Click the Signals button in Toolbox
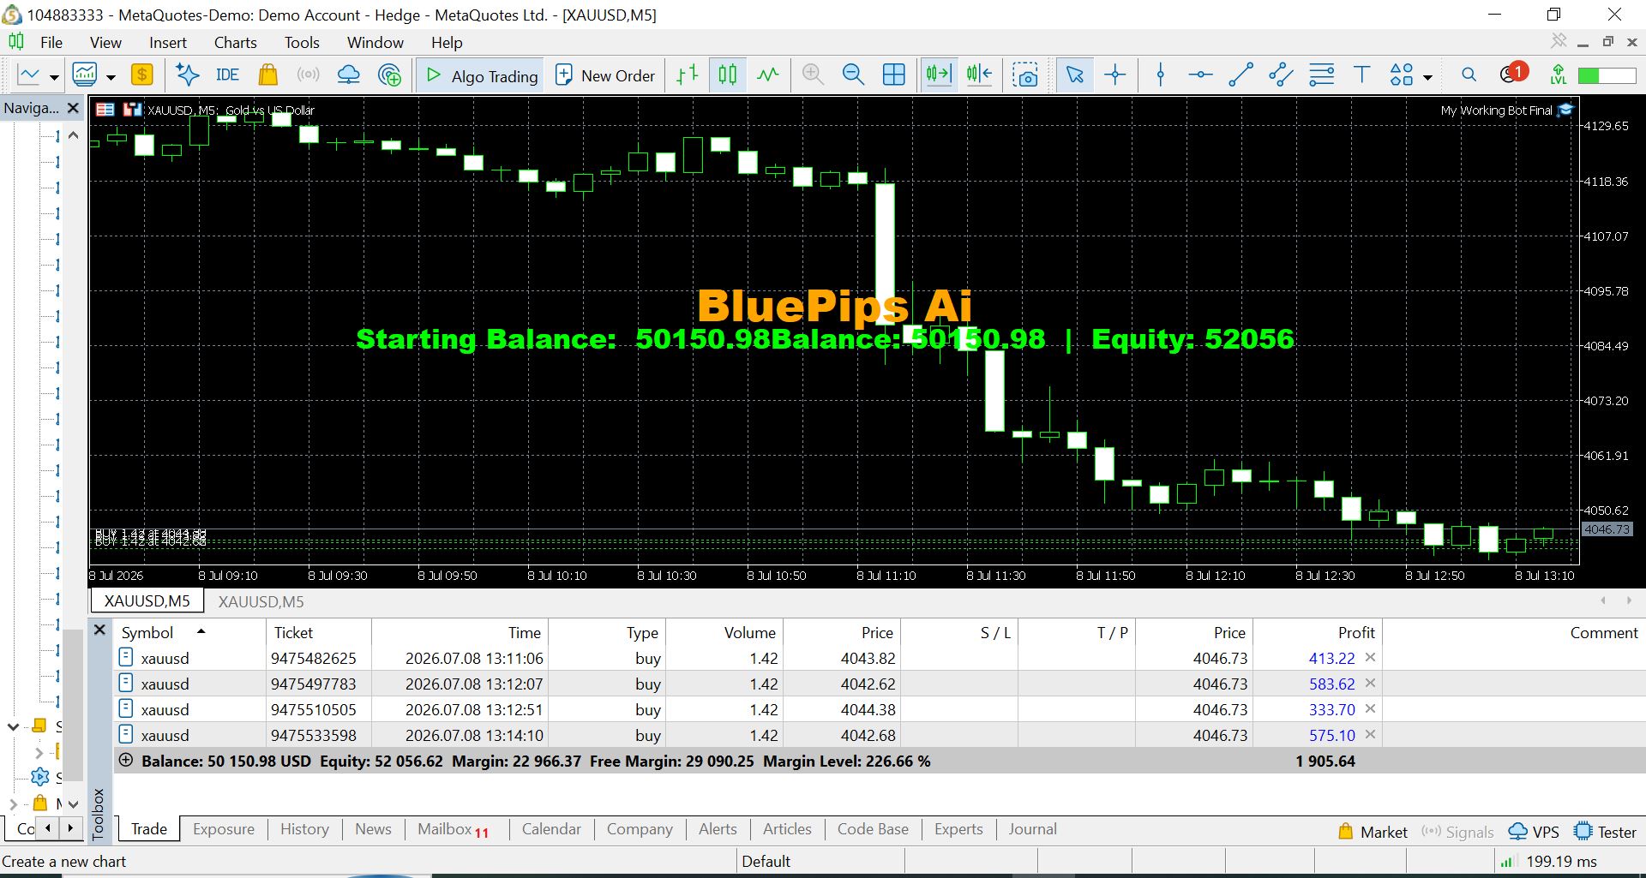This screenshot has width=1646, height=878. (x=1457, y=832)
